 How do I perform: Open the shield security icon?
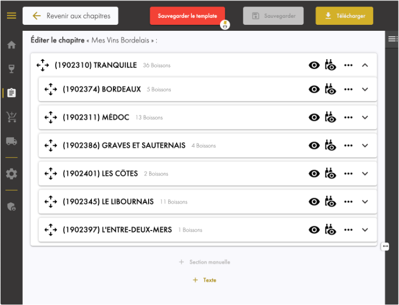11,206
